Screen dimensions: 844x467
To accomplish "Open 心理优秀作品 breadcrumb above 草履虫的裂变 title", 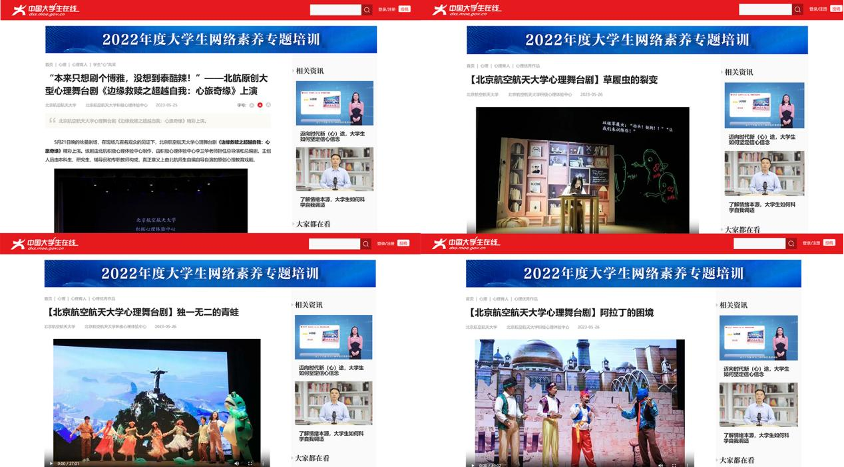I will point(527,66).
